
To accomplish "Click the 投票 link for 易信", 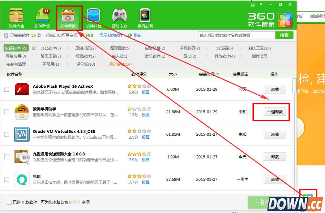I will click(x=145, y=182).
